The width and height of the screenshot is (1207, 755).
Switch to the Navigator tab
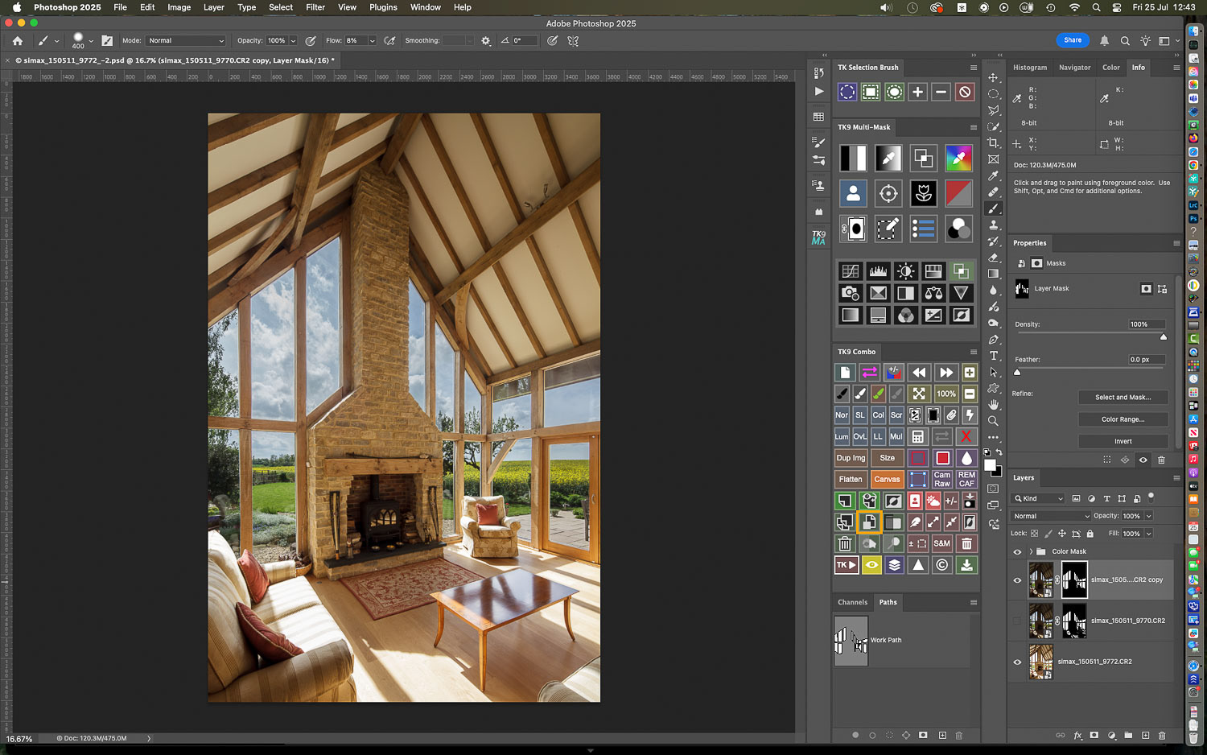click(1074, 68)
